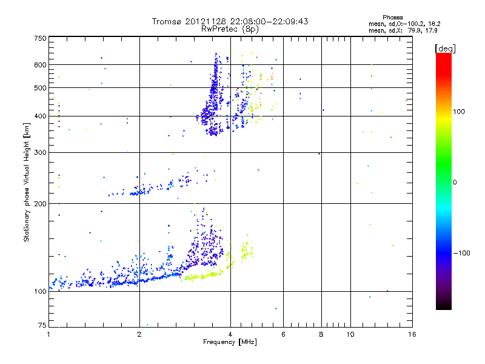
Task: Click the x-axis tick label '16'
Action: click(x=412, y=334)
